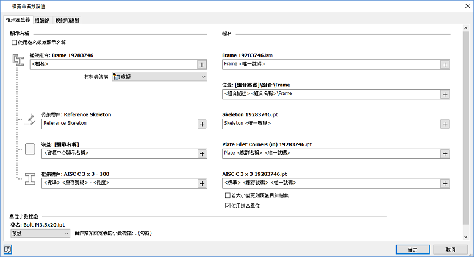Switch to the 組鋼管 tab
Viewport: 474px width, 257px height.
click(x=42, y=20)
